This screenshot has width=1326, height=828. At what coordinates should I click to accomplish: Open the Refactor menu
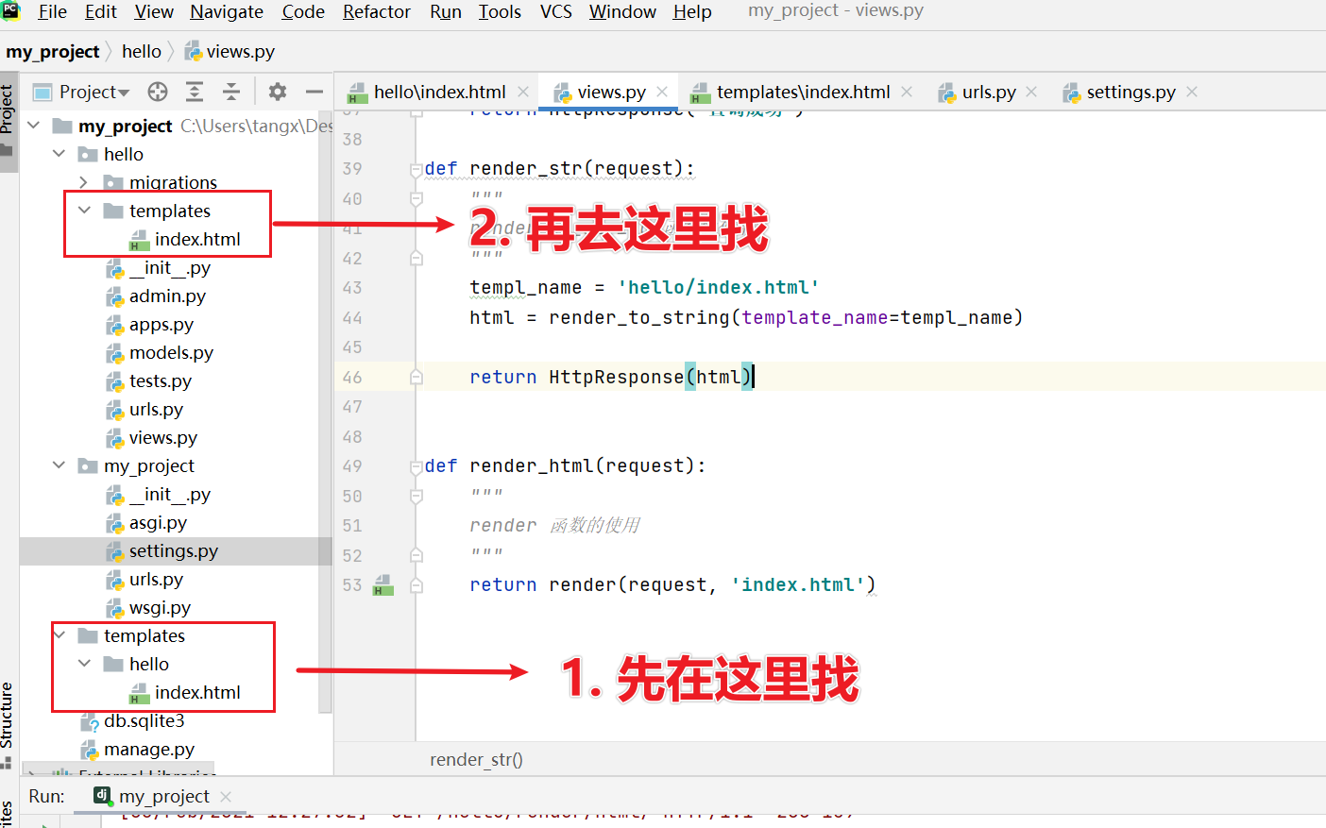point(377,11)
